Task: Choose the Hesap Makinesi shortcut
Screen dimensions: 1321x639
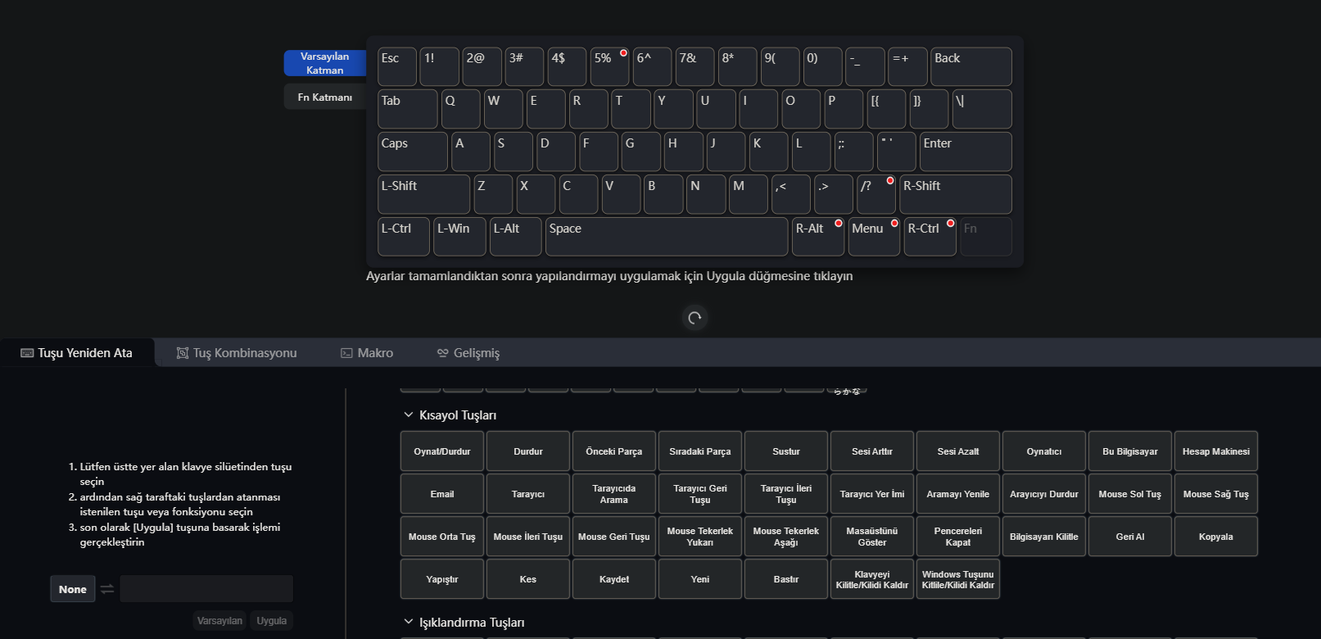Action: pos(1215,451)
